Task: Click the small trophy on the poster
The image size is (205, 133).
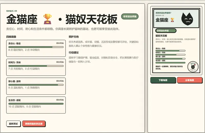Action: [x=172, y=20]
